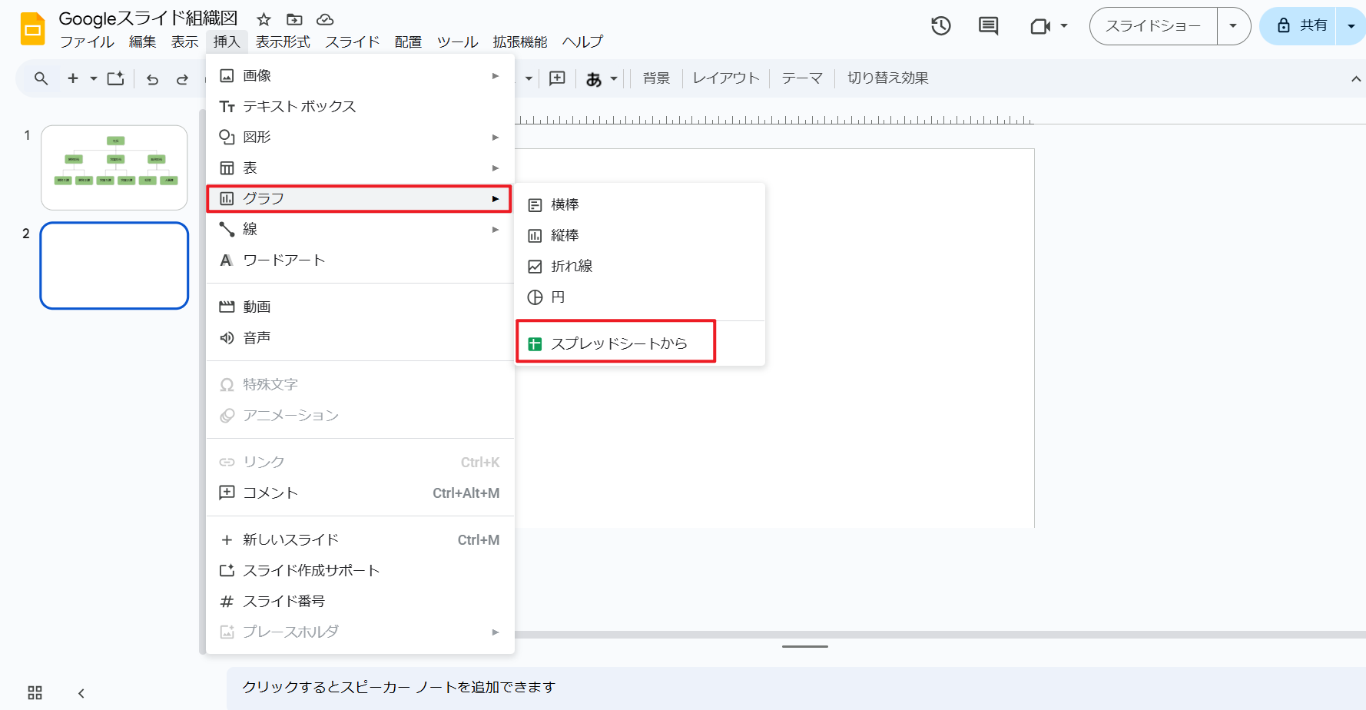Redo with the right arrow icon

tap(182, 78)
